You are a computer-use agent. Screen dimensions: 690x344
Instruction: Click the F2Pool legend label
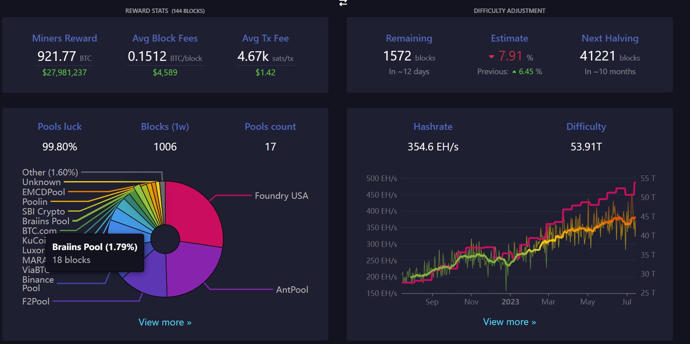tap(36, 301)
